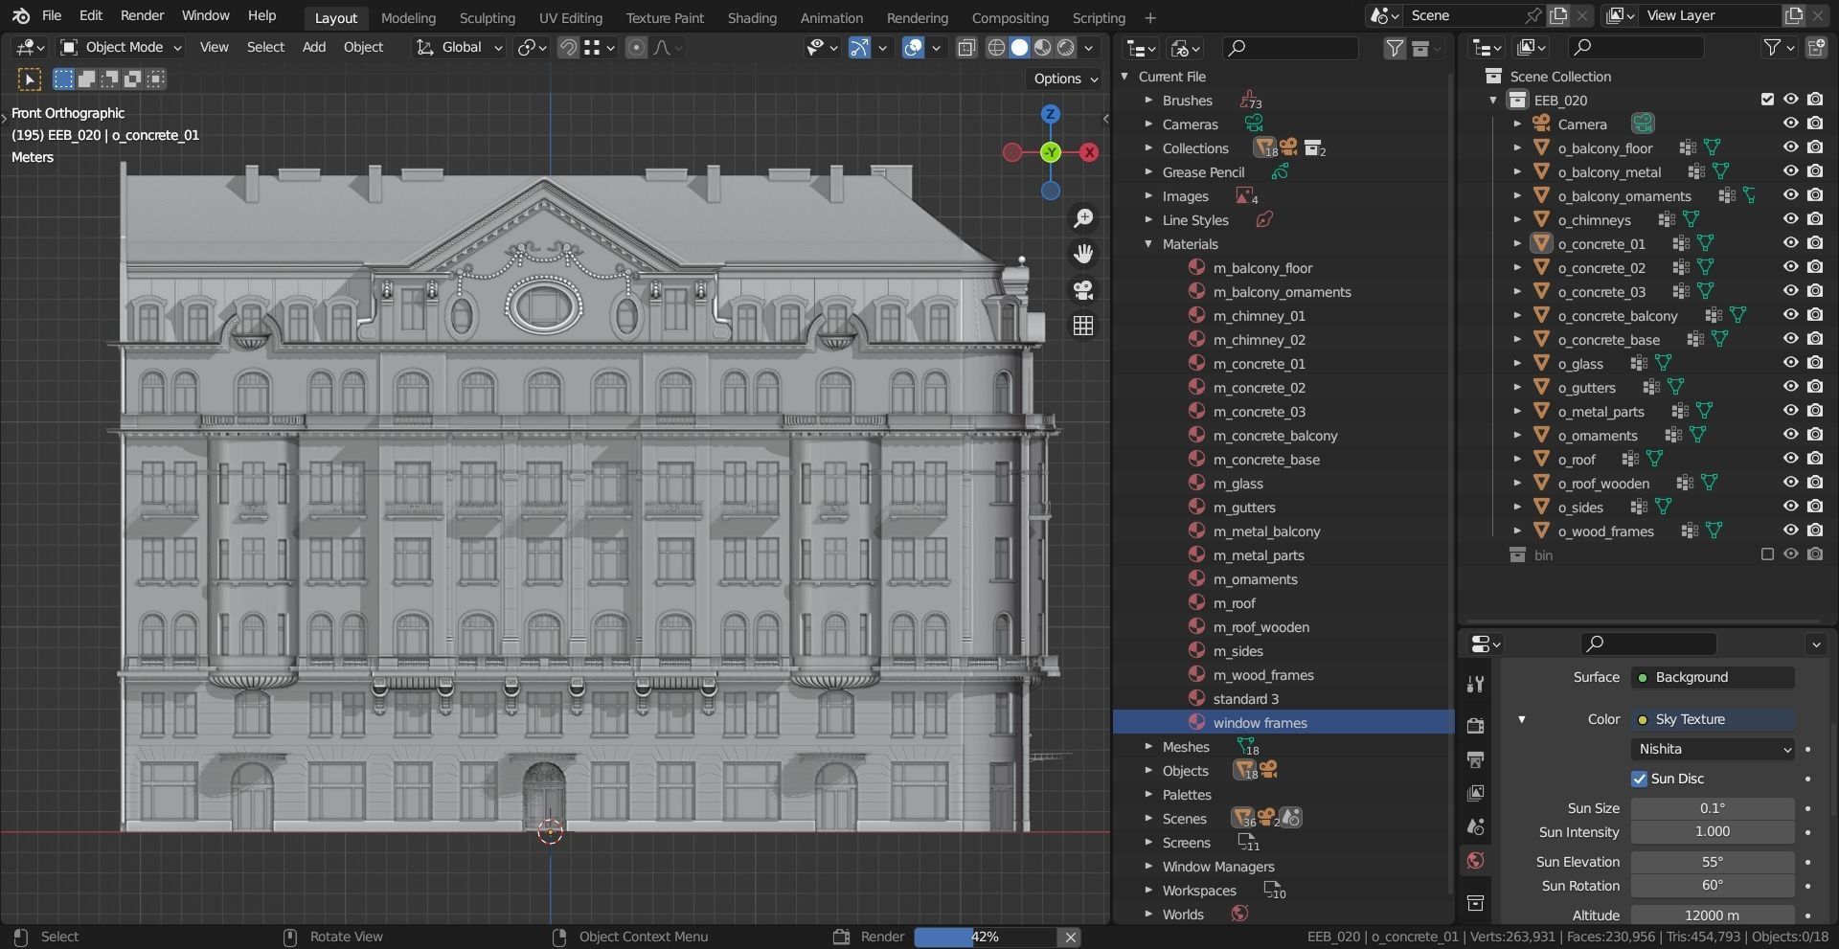This screenshot has width=1839, height=949.
Task: Open the Render properties tab
Action: point(1475,726)
